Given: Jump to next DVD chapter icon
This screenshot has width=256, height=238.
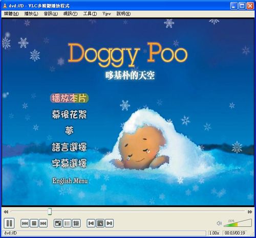Looking at the screenshot, I should [109, 223].
